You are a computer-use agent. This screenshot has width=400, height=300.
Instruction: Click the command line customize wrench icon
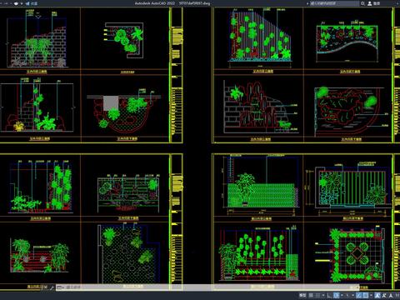[52, 287]
